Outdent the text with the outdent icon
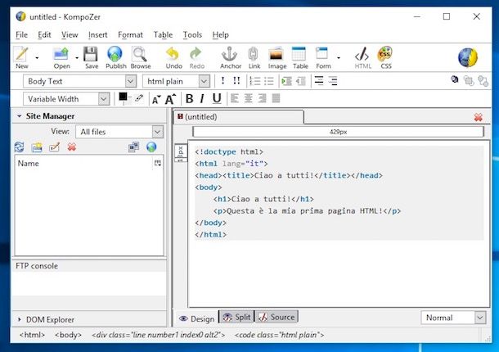This screenshot has height=352, width=499. click(x=301, y=81)
